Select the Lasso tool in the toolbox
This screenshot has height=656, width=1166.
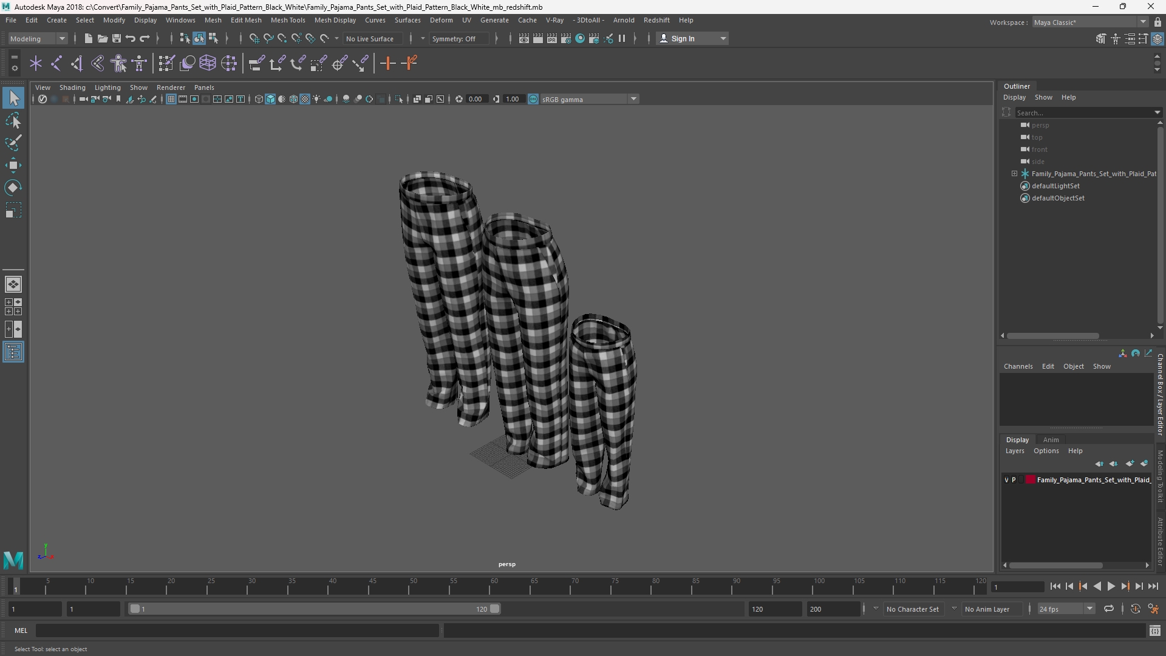point(13,121)
